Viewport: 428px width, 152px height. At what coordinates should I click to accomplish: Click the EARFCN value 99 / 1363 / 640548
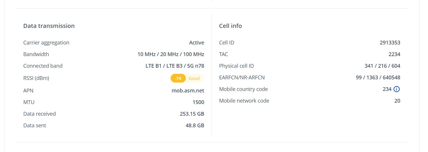(x=378, y=78)
